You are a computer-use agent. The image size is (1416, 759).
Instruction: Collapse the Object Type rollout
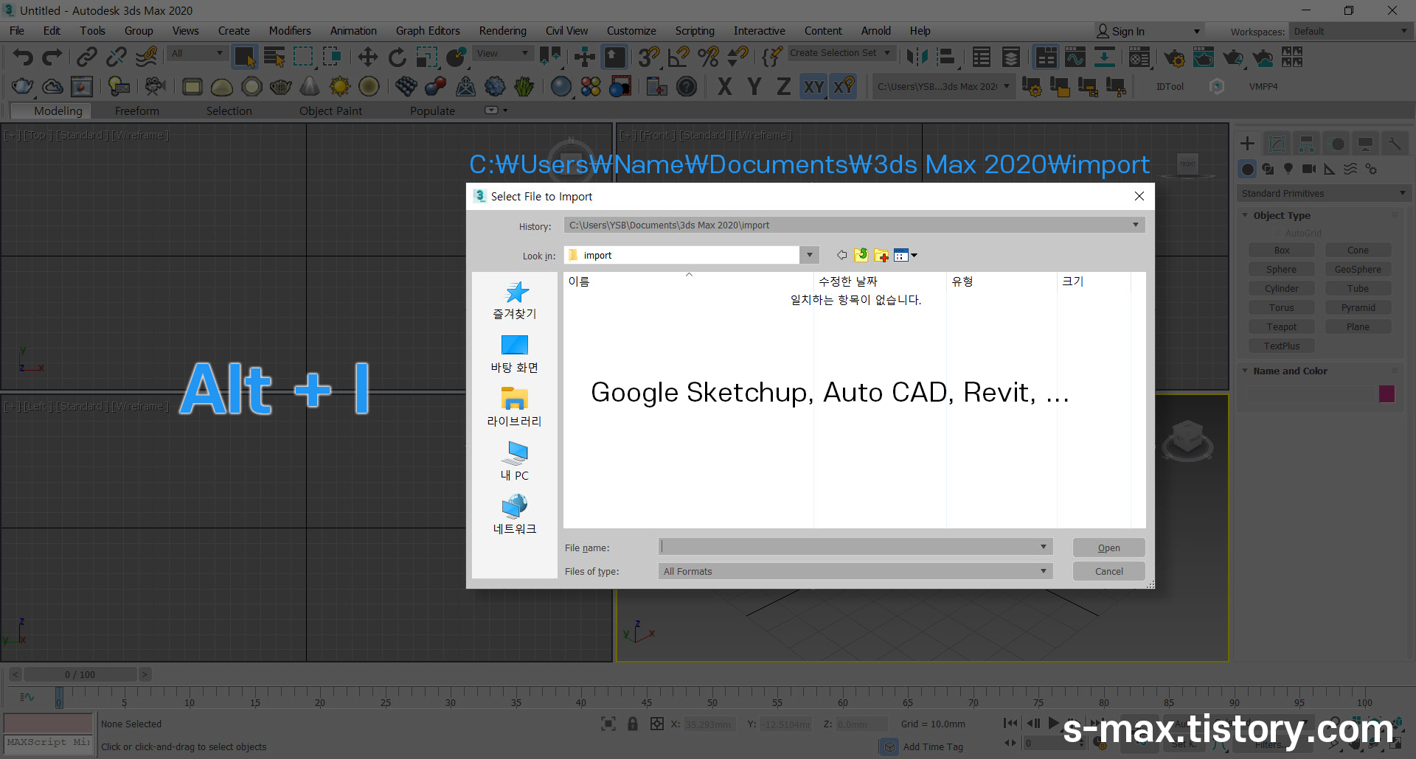pos(1281,216)
